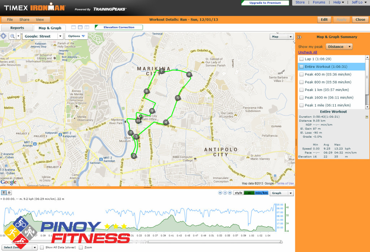Enable Show All Data (slower) checkbox
The image size is (370, 252).
[42, 247]
